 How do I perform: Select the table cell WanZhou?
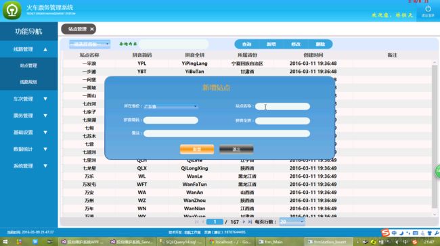[x=194, y=201]
